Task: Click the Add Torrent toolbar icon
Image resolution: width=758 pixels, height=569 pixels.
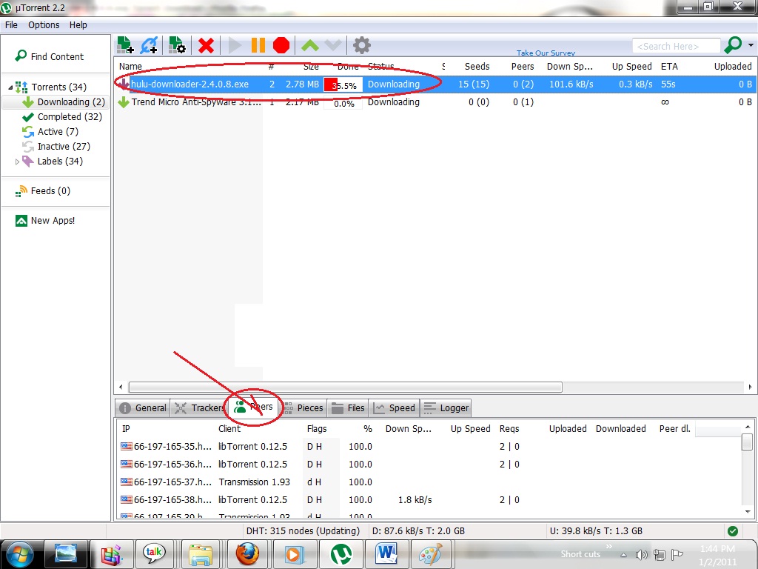Action: (125, 45)
